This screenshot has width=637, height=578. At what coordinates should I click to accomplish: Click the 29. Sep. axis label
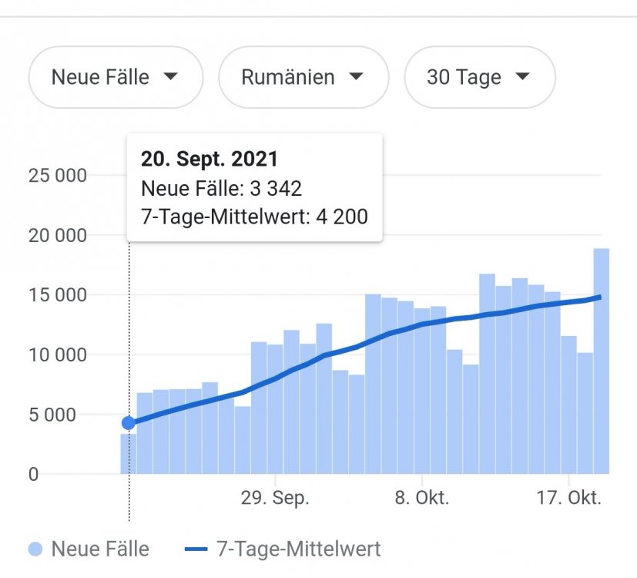click(x=275, y=498)
